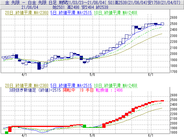Click the period high 高2539(21/06/04) in the title

pos(131,2)
